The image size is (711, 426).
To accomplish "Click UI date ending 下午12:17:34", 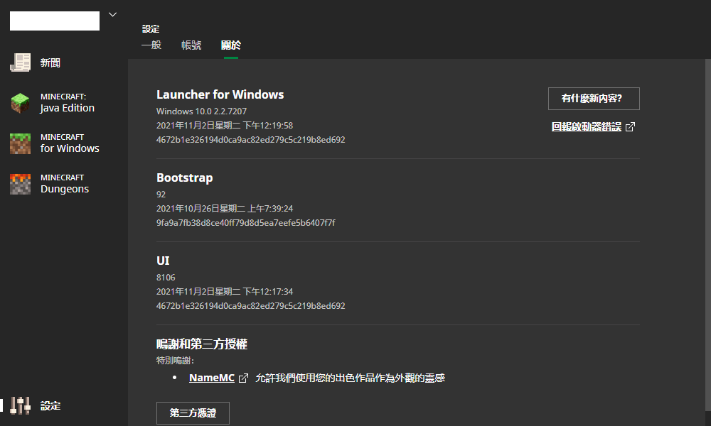I will (x=225, y=292).
